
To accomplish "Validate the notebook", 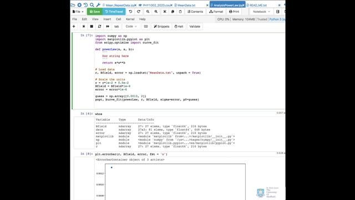I will point(195,27).
